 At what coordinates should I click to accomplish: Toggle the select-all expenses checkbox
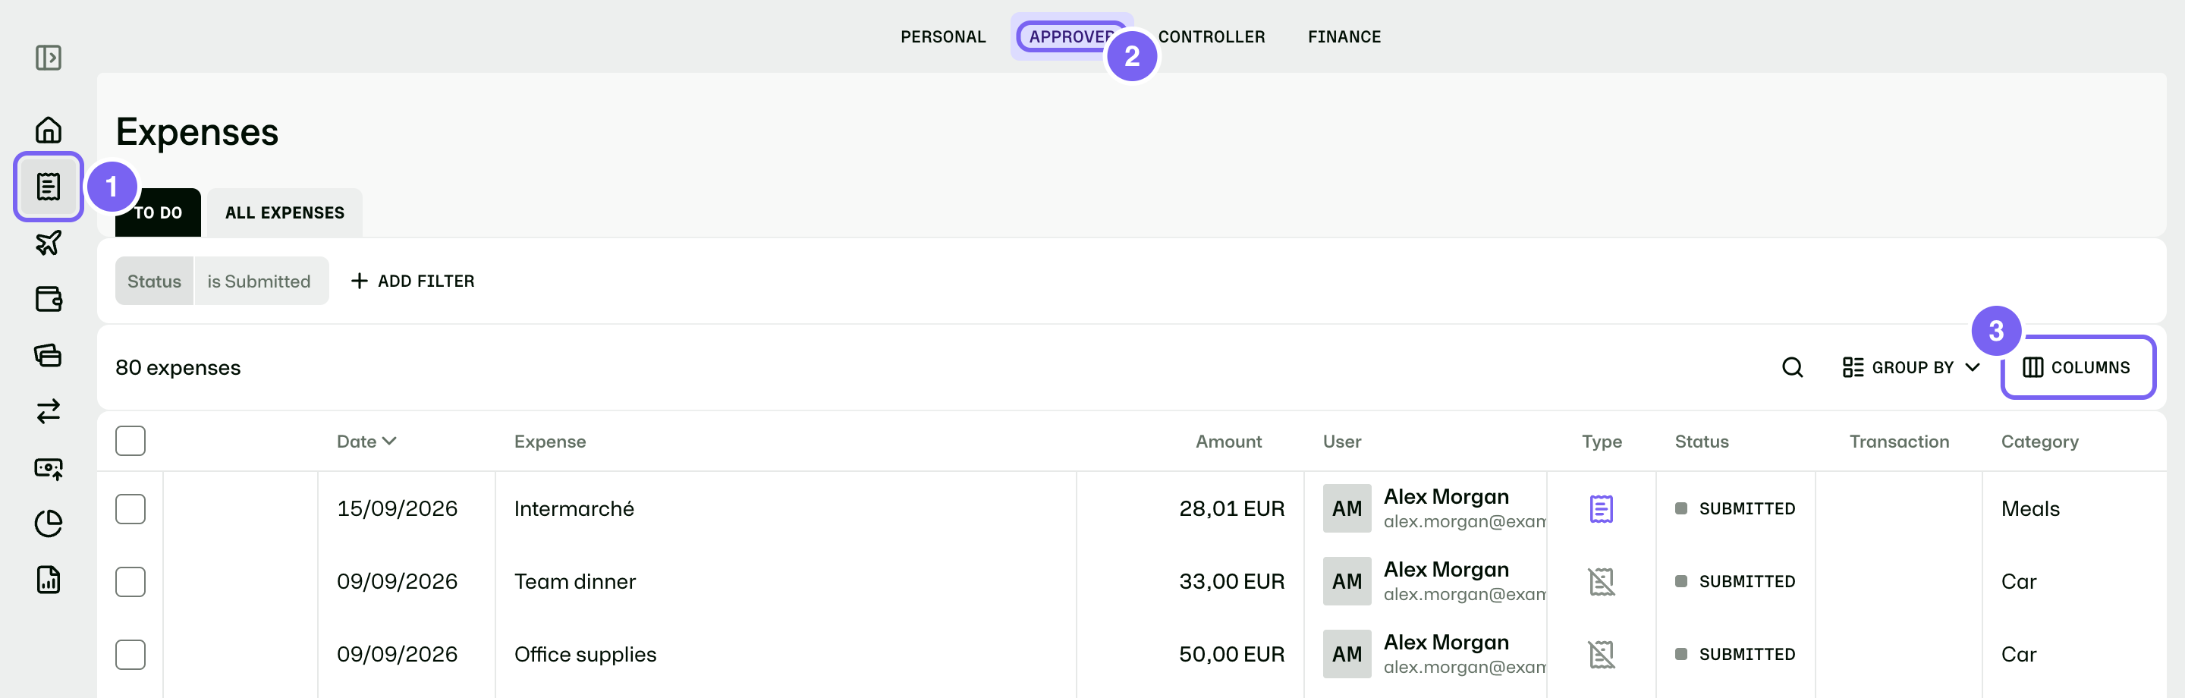pyautogui.click(x=130, y=441)
